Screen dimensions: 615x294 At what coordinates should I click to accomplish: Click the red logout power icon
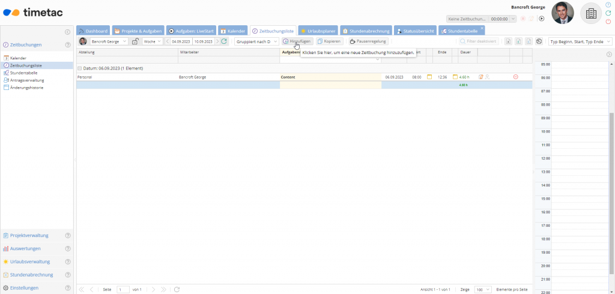click(x=608, y=21)
